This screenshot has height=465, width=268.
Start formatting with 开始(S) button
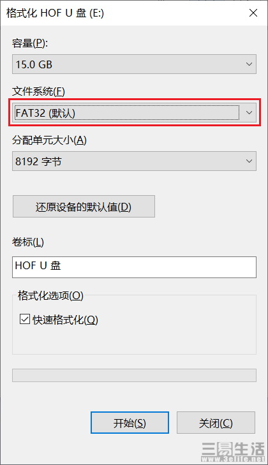(x=130, y=423)
